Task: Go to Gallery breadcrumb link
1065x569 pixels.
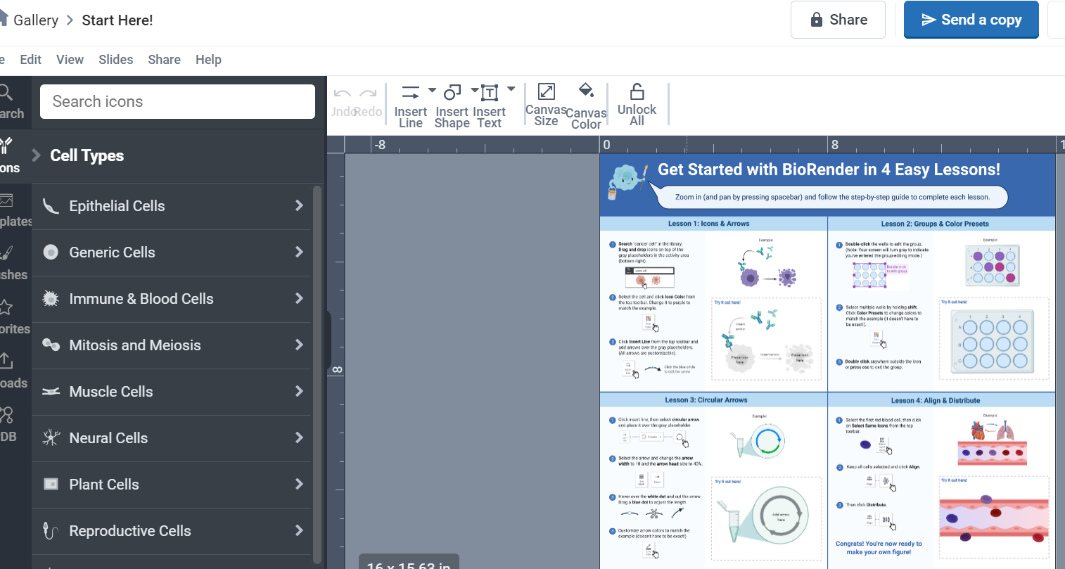Action: coord(35,20)
